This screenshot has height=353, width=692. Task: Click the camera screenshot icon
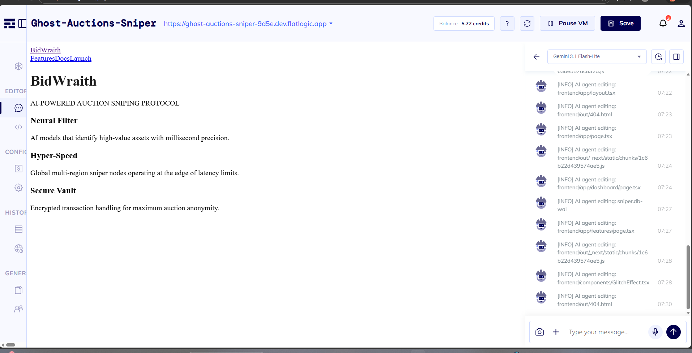click(x=539, y=332)
